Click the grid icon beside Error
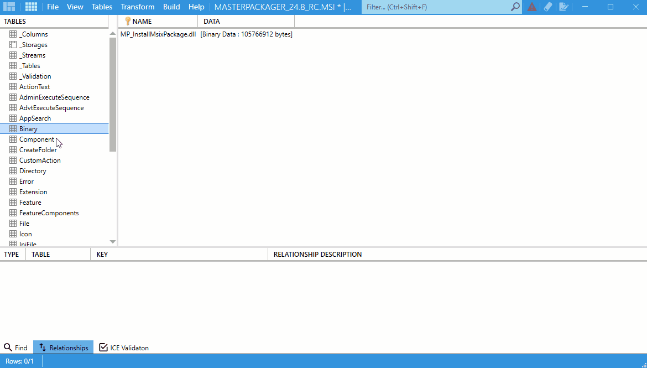This screenshot has height=368, width=647. pos(13,182)
